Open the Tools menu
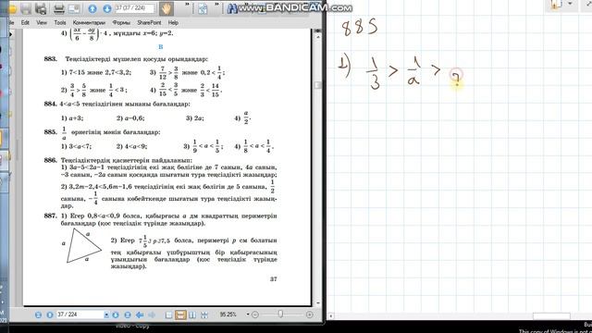The image size is (592, 333). (60, 22)
